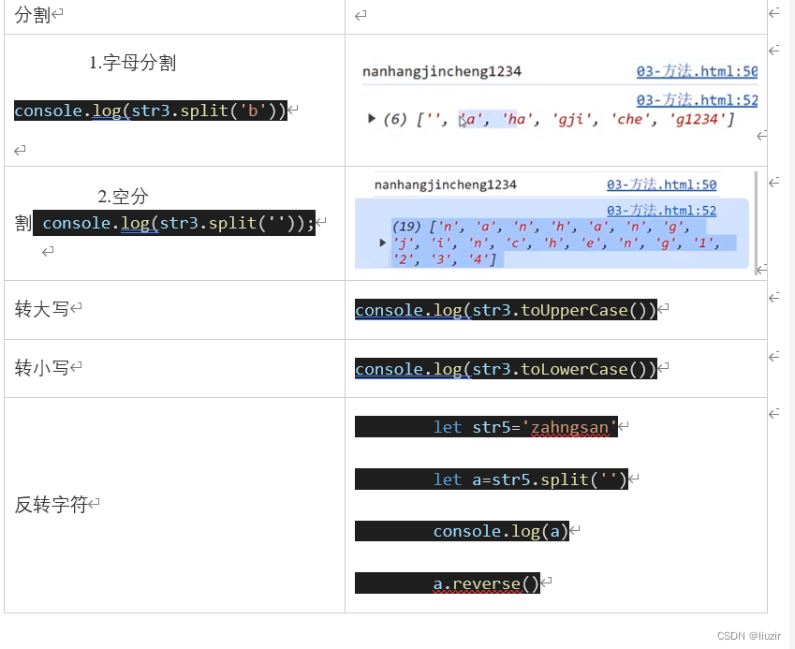Click code line console.log(a)

(462, 531)
